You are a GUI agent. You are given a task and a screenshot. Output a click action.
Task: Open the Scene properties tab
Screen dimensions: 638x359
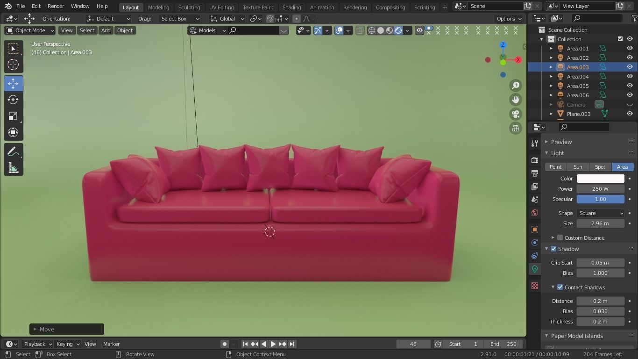click(535, 200)
